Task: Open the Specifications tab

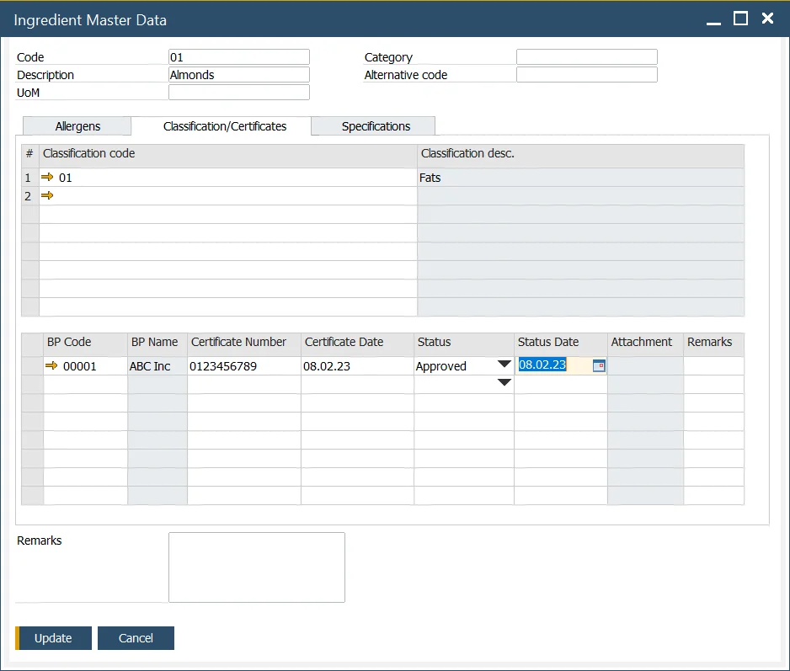Action: coord(376,126)
